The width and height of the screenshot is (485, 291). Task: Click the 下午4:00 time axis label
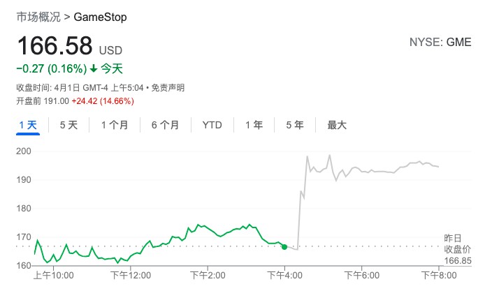[284, 275]
